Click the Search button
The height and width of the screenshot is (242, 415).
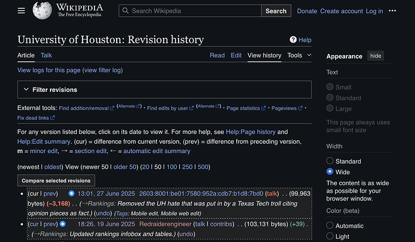276,11
